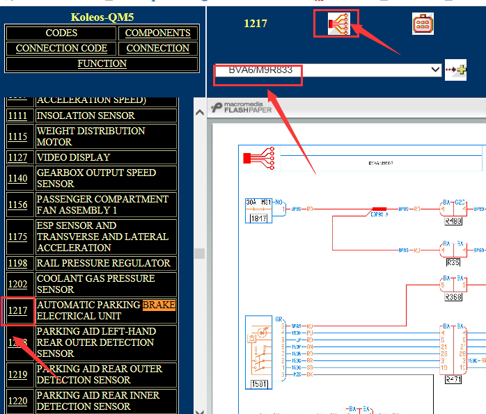Screen dimensions: 486x414
Task: Select the CONNECTION CODE menu item
Action: click(61, 48)
